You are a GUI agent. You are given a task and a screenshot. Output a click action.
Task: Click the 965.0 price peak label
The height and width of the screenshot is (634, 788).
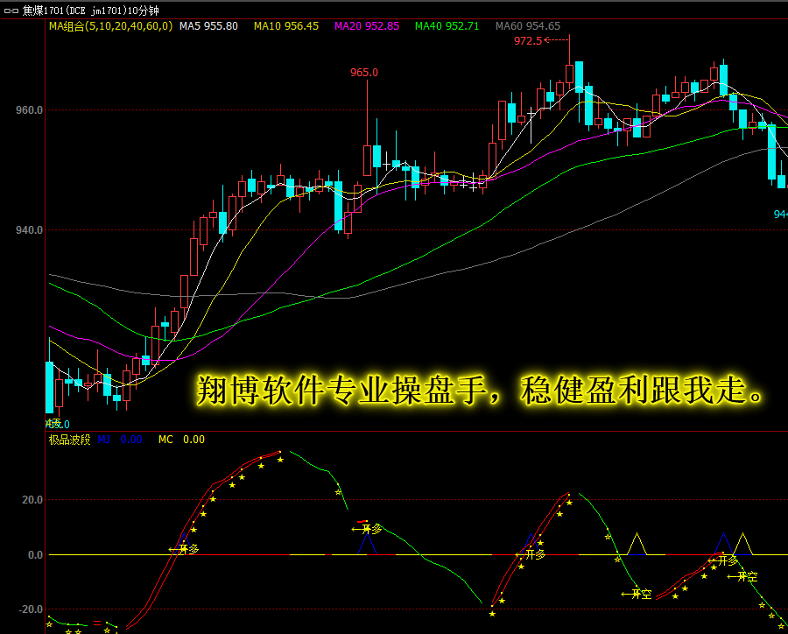point(364,73)
